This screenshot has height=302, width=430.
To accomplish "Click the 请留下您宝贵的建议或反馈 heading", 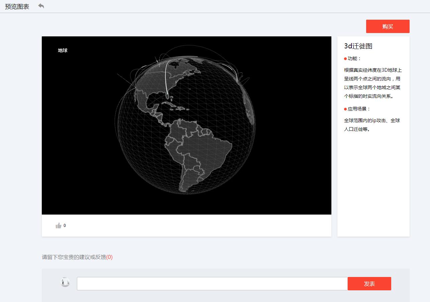I will [x=74, y=257].
